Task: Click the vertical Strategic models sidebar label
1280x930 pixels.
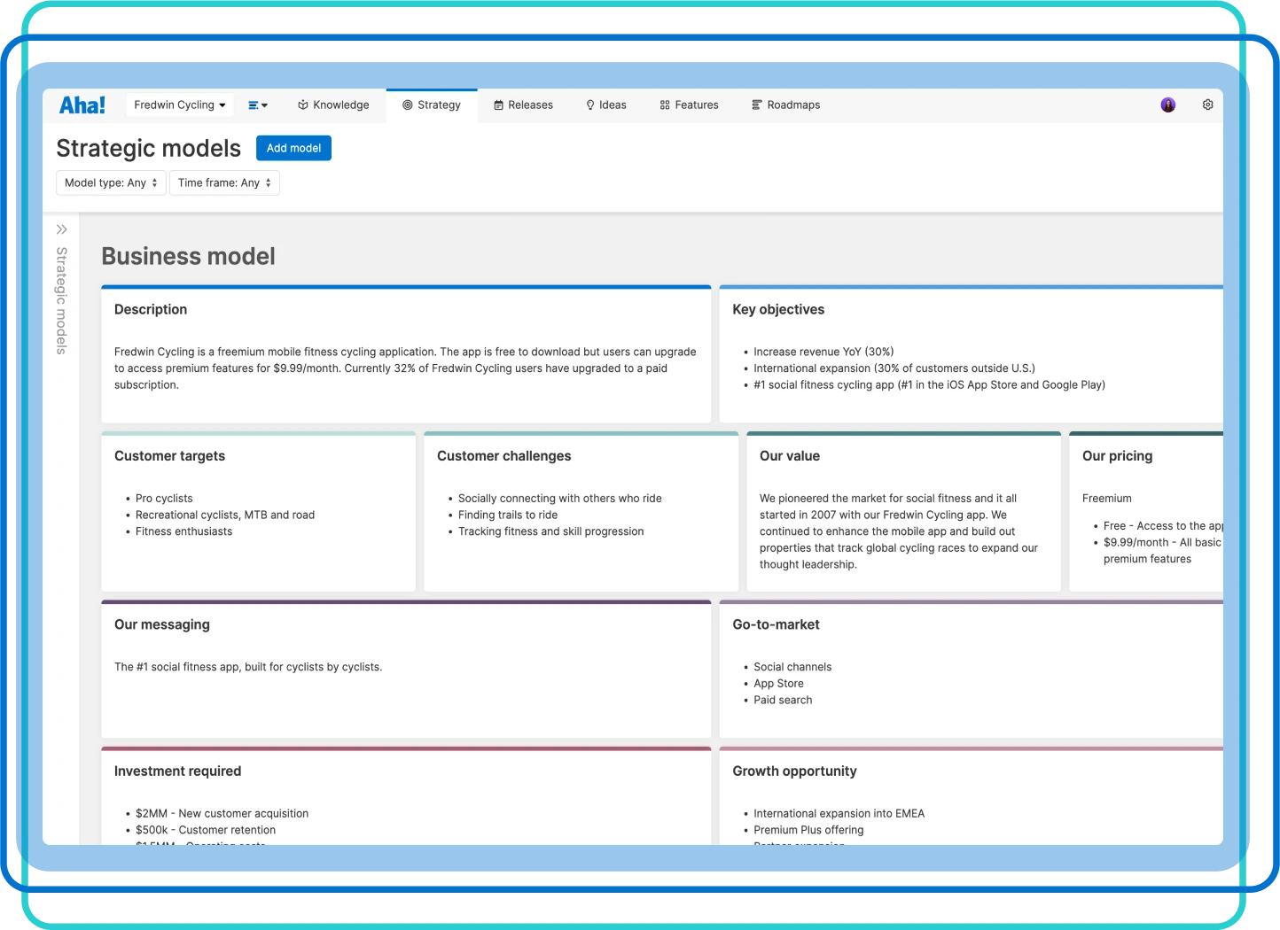Action: pyautogui.click(x=61, y=301)
